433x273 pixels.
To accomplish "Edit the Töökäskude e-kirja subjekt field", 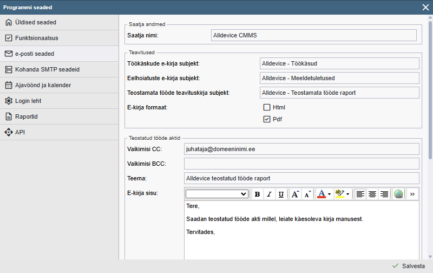I will pyautogui.click(x=339, y=63).
